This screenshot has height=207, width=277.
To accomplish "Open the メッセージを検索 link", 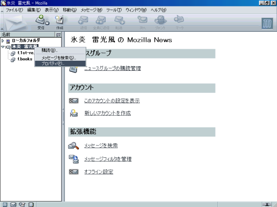I will tap(101, 145).
